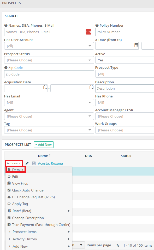Screen dimensions: 154x250
Task: Open Acquisition Date start calendar icon
Action: click(45, 88)
